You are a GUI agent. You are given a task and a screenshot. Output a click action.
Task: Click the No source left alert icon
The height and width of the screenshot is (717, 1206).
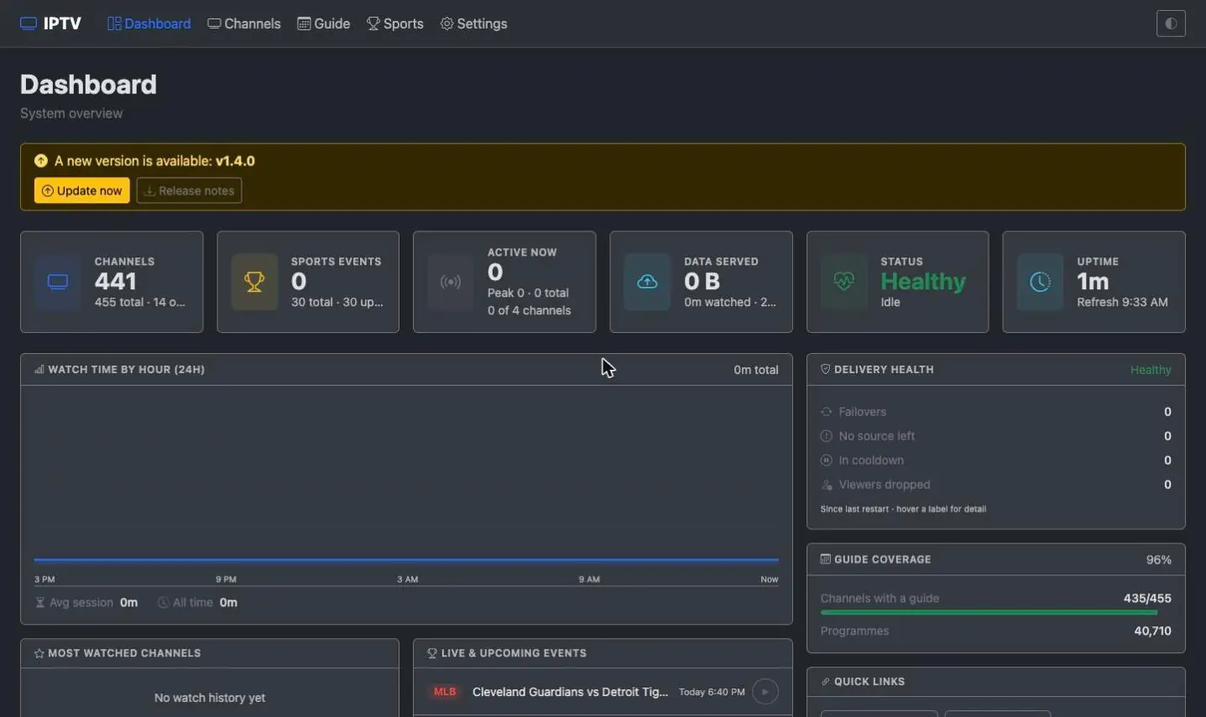click(x=827, y=436)
